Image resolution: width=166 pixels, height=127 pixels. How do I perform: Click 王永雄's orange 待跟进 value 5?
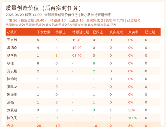[x=56, y=40]
